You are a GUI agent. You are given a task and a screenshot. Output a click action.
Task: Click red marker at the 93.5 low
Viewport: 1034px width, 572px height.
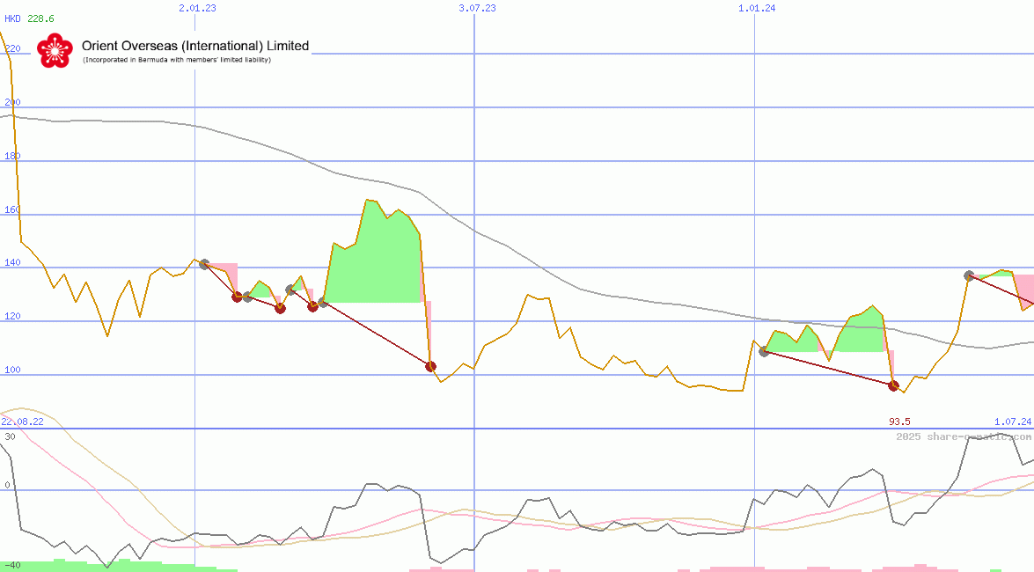tap(893, 386)
